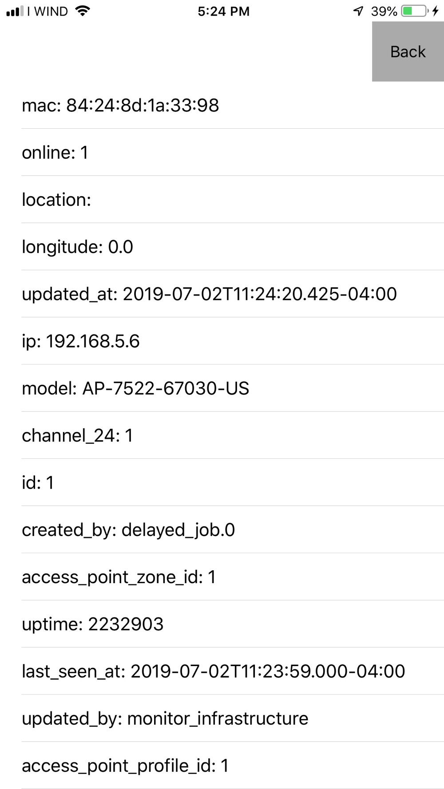
Task: Tap the battery icon in status bar
Action: point(415,11)
